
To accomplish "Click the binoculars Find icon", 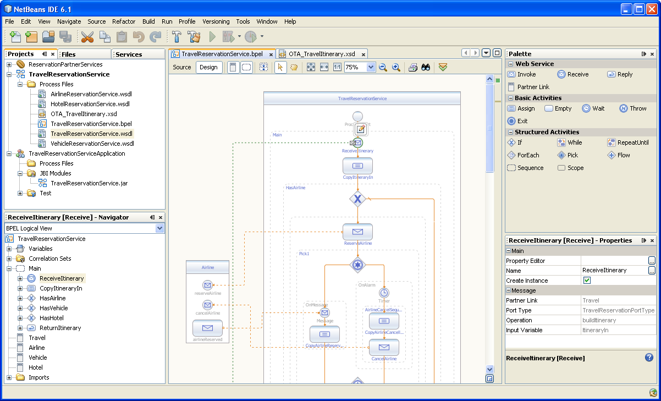I will tap(426, 67).
